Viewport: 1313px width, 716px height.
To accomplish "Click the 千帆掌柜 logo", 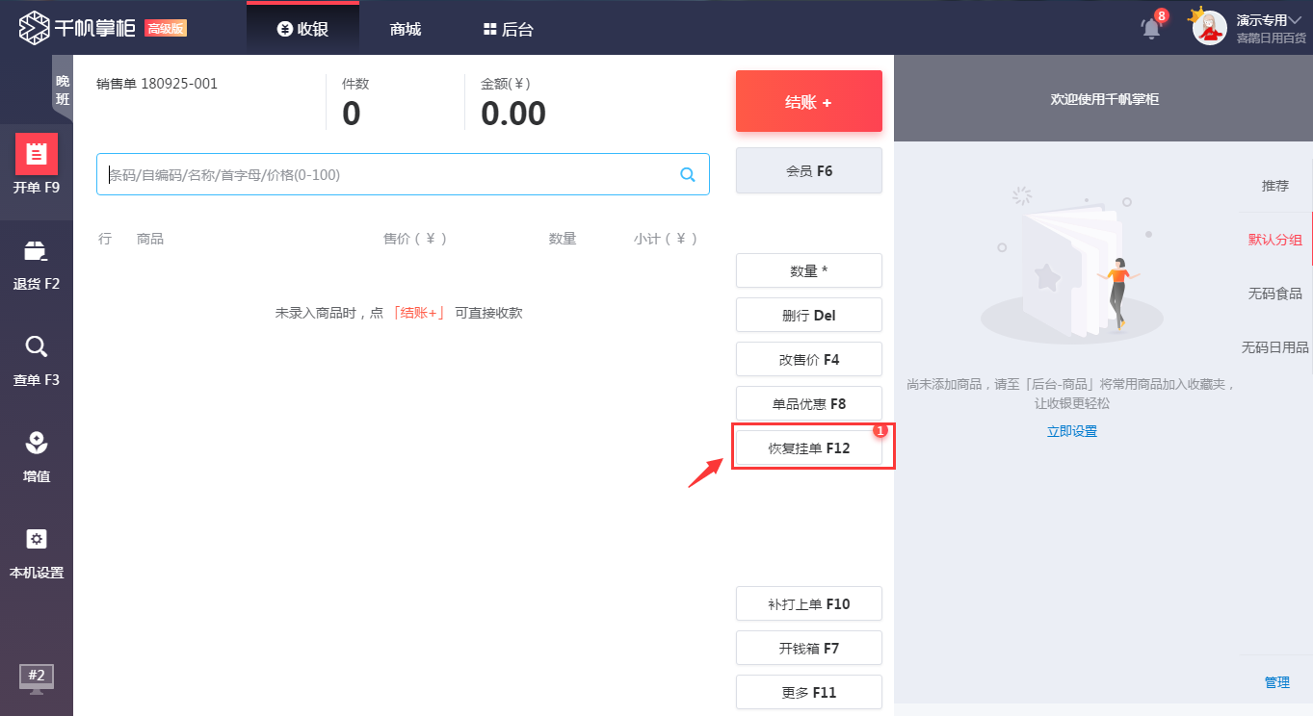I will click(79, 28).
